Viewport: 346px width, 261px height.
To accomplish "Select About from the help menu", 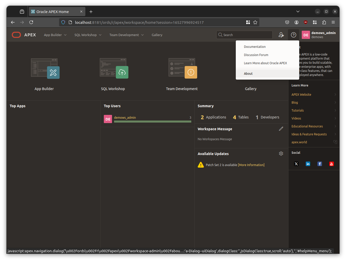I will [x=248, y=73].
